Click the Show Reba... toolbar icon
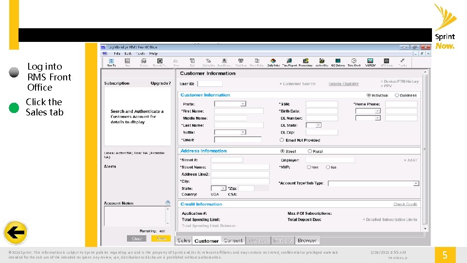This screenshot has height=263, width=467. point(257,62)
